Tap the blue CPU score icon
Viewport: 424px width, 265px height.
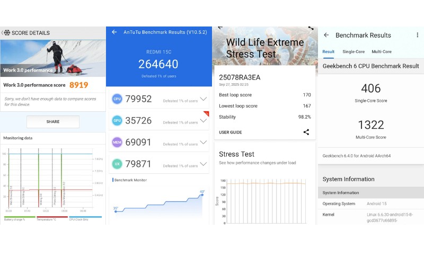pos(117,99)
